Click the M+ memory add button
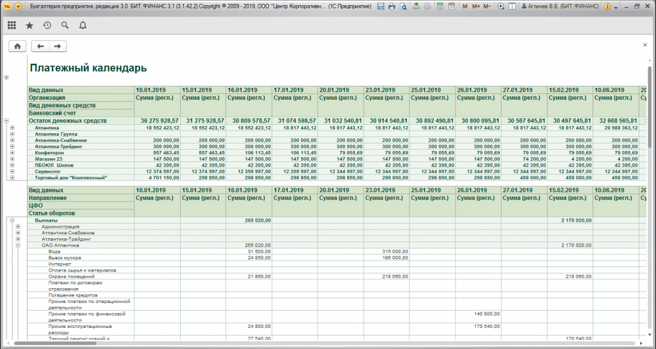 (476, 6)
